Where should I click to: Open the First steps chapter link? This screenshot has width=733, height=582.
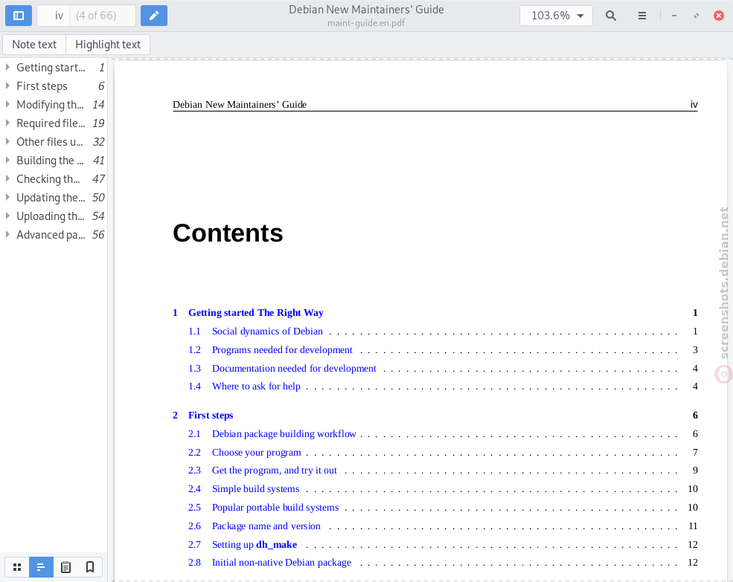pyautogui.click(x=211, y=416)
